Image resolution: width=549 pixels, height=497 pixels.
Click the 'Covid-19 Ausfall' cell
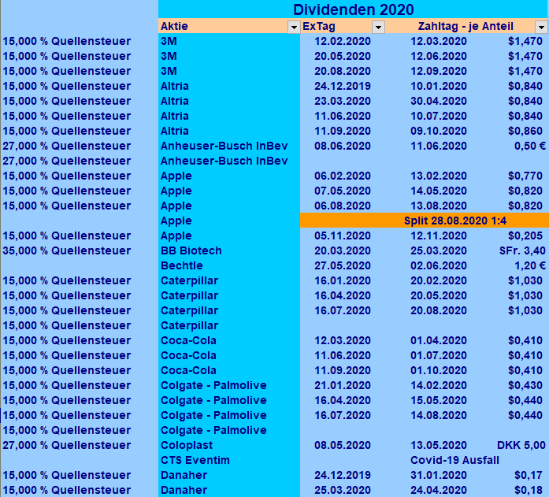coord(454,461)
